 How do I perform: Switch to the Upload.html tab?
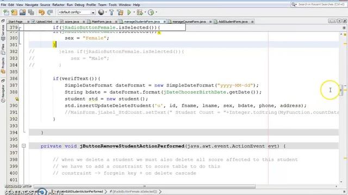(x=44, y=22)
